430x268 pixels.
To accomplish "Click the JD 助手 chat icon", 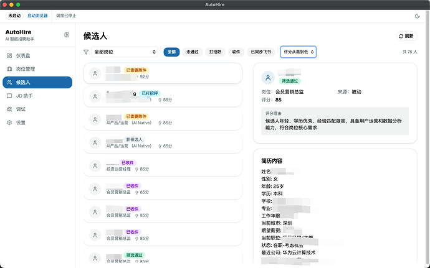I will point(9,96).
